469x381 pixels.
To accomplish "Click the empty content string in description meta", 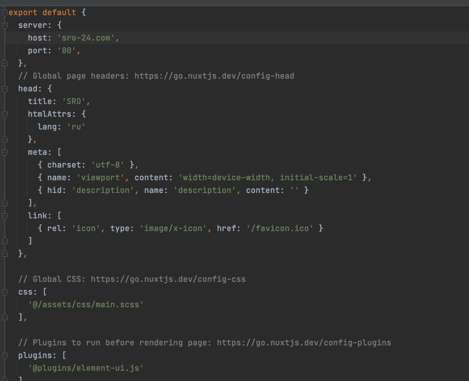I will click(294, 190).
